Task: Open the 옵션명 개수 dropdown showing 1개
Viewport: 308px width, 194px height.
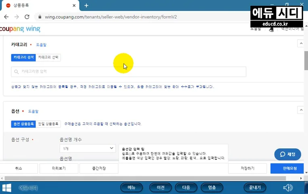Action: pos(88,149)
